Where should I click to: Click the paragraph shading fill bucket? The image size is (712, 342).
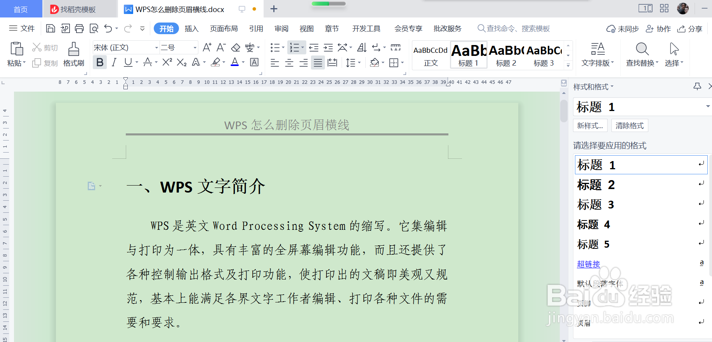click(375, 62)
